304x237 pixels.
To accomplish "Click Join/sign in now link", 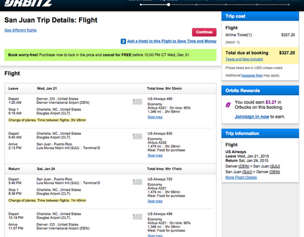I will pyautogui.click(x=252, y=117).
